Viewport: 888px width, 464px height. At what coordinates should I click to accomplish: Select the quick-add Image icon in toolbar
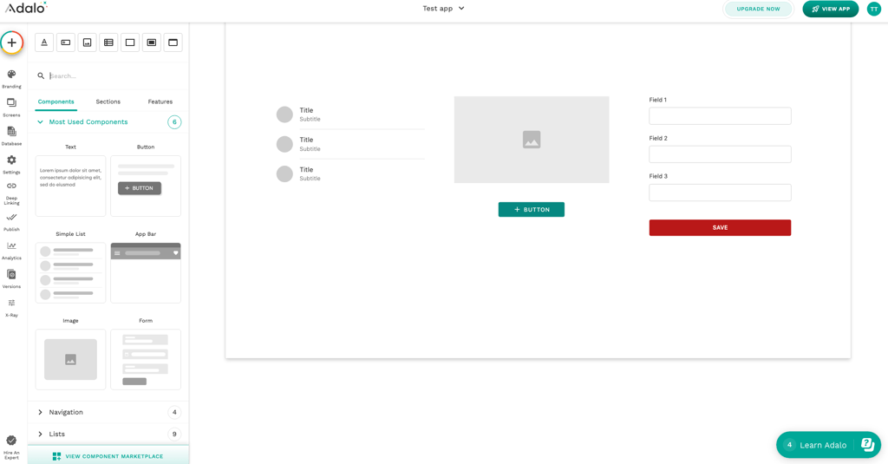tap(88, 42)
